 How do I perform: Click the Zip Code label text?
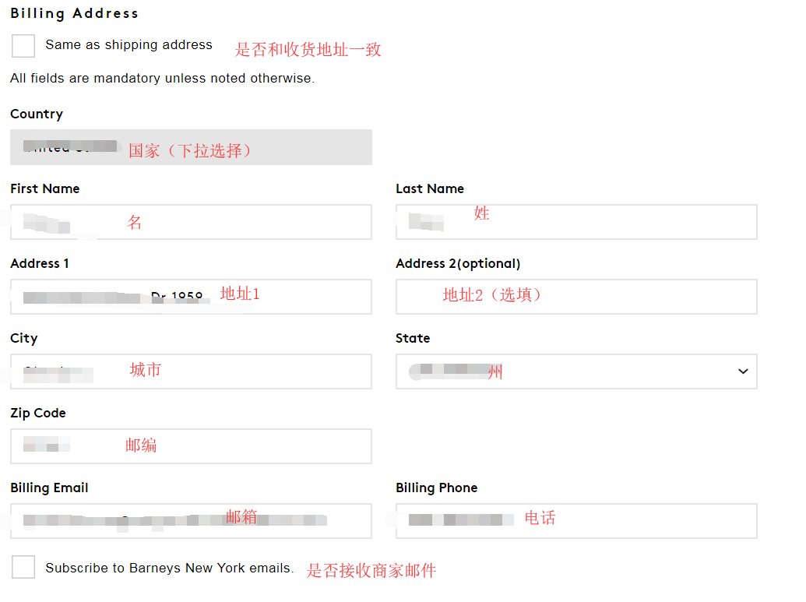tap(38, 413)
